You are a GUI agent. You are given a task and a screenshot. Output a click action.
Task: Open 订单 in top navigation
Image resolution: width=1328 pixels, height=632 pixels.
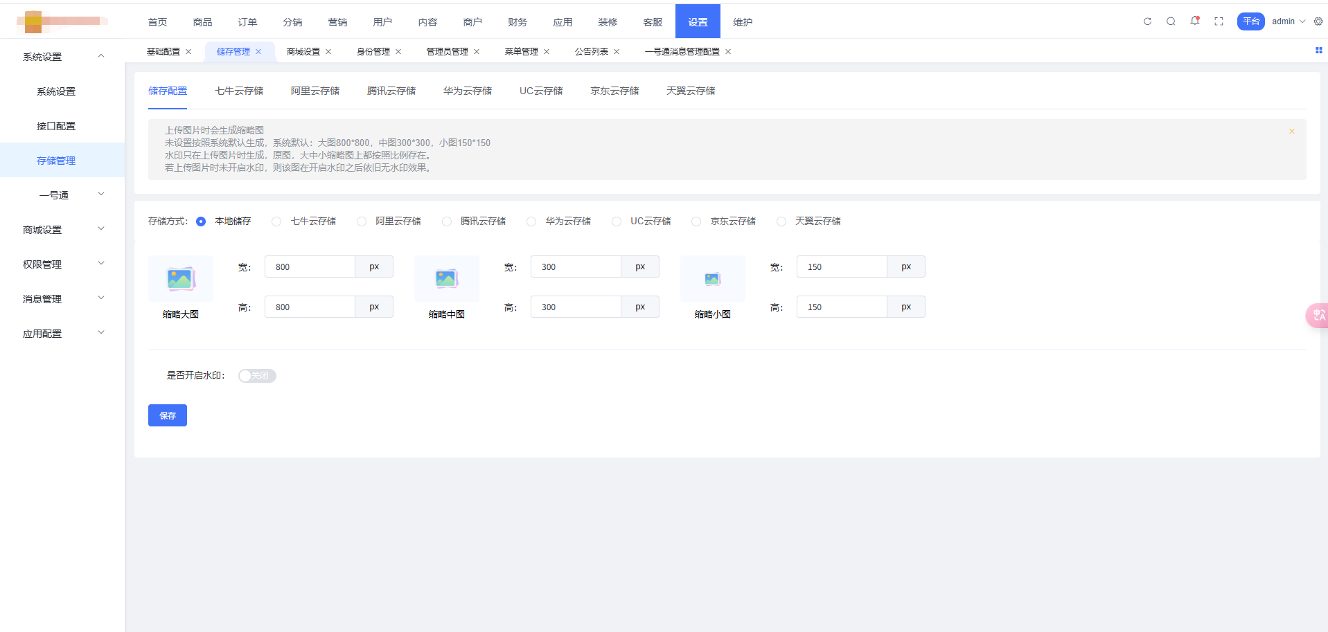click(x=248, y=22)
